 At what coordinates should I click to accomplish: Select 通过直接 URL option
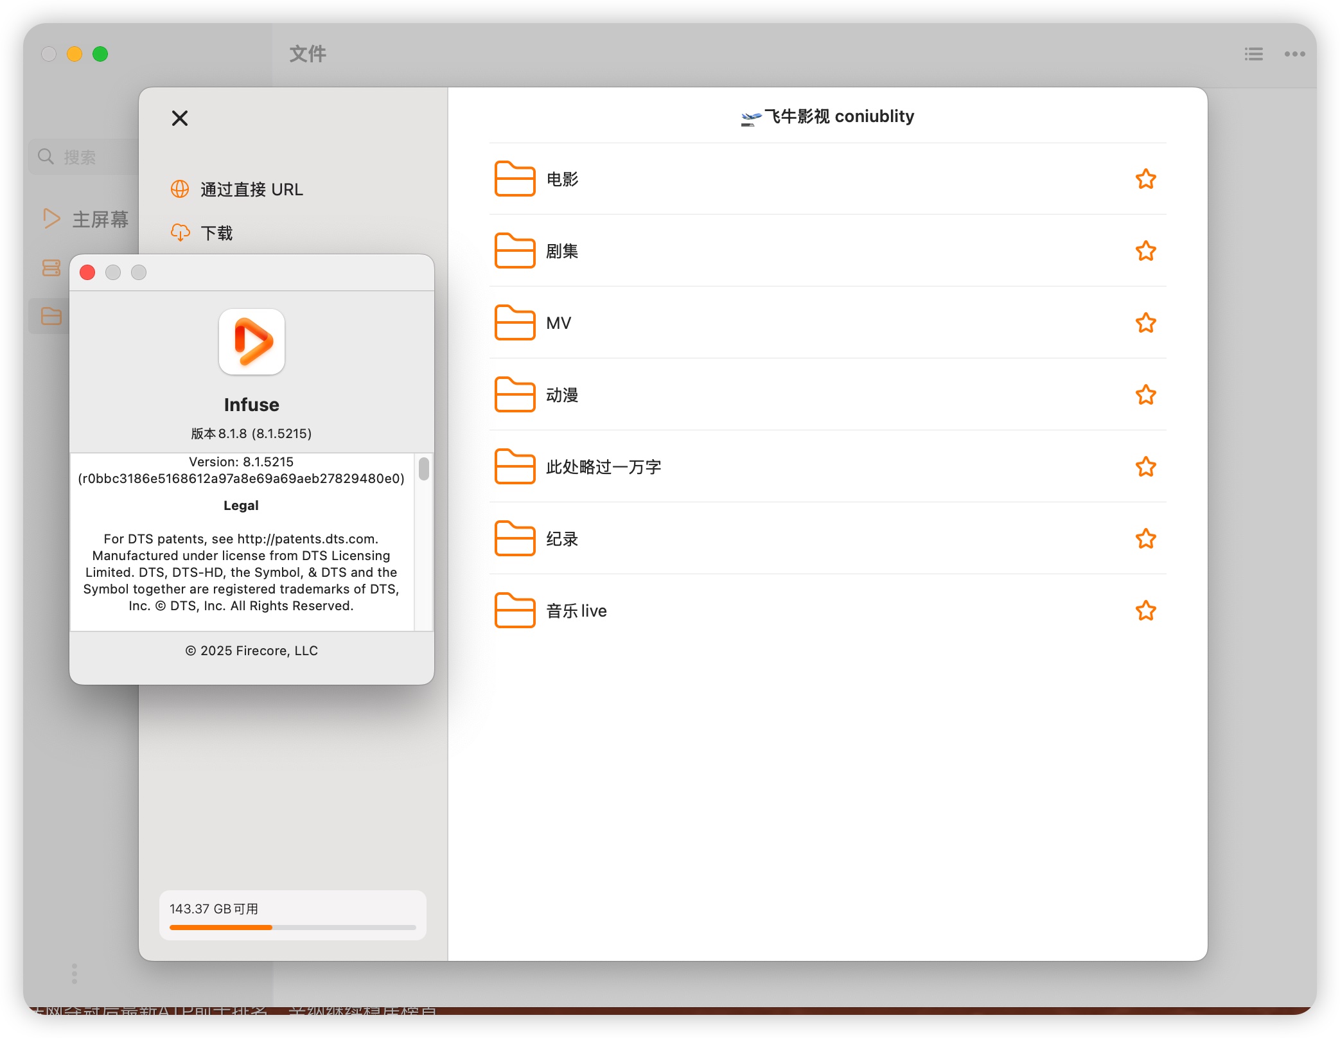pos(251,189)
